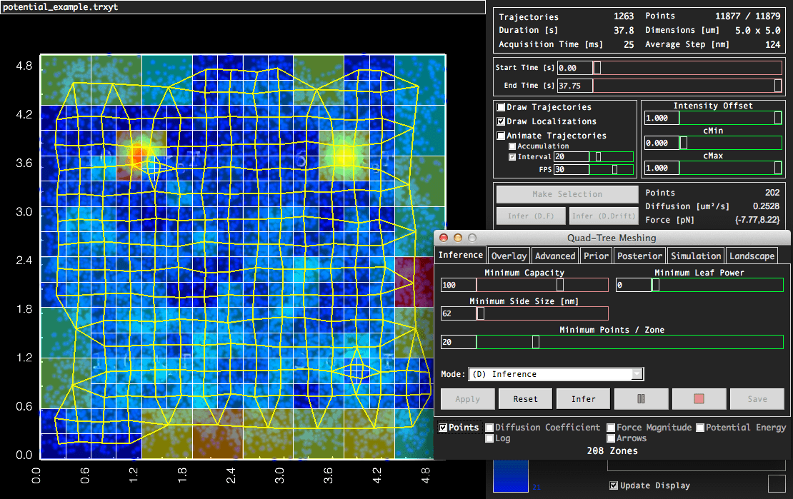Enable the Draw Trajectories checkbox
The height and width of the screenshot is (499, 793).
pyautogui.click(x=501, y=107)
